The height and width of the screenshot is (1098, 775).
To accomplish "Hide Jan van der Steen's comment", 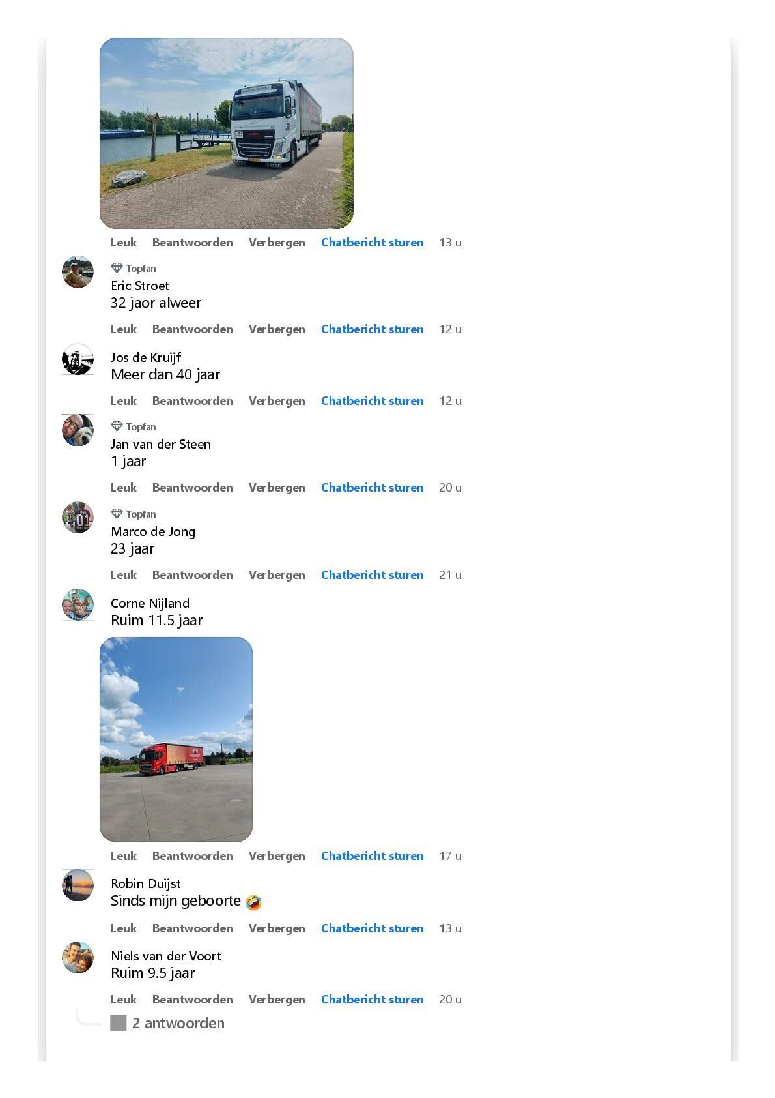I will point(277,488).
